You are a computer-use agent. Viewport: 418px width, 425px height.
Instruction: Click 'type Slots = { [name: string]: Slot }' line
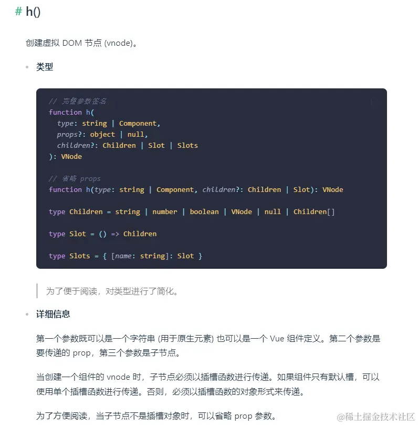126,256
